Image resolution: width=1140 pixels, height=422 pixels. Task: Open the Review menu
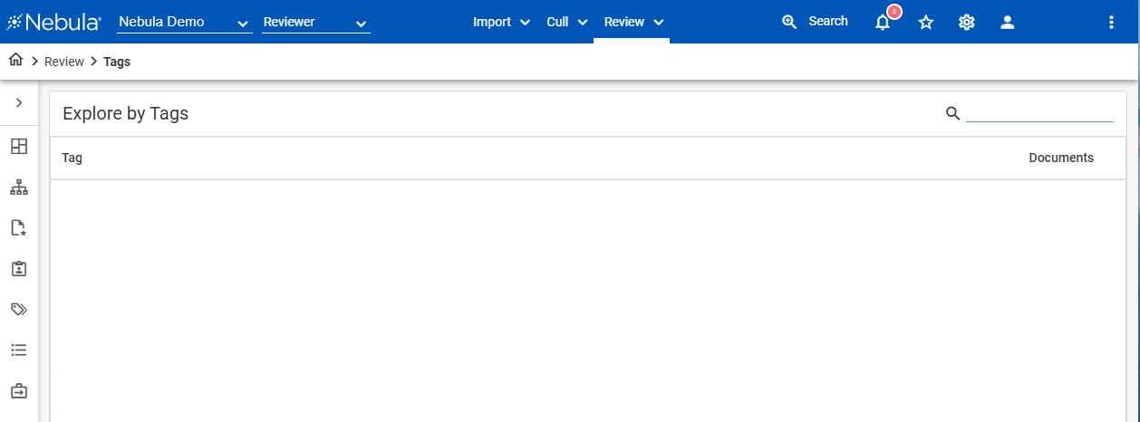coord(633,22)
